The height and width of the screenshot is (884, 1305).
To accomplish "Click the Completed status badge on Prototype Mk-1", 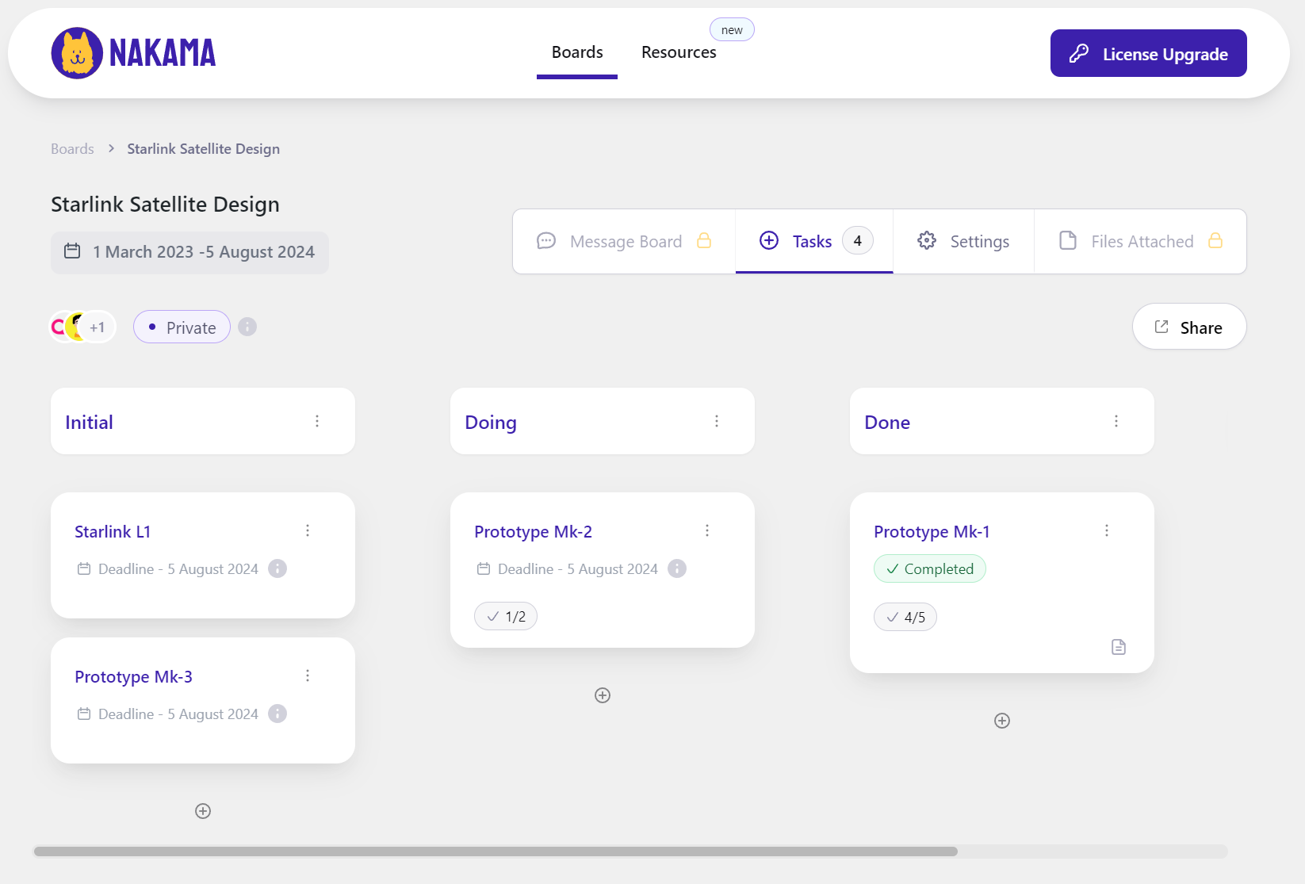I will (929, 568).
